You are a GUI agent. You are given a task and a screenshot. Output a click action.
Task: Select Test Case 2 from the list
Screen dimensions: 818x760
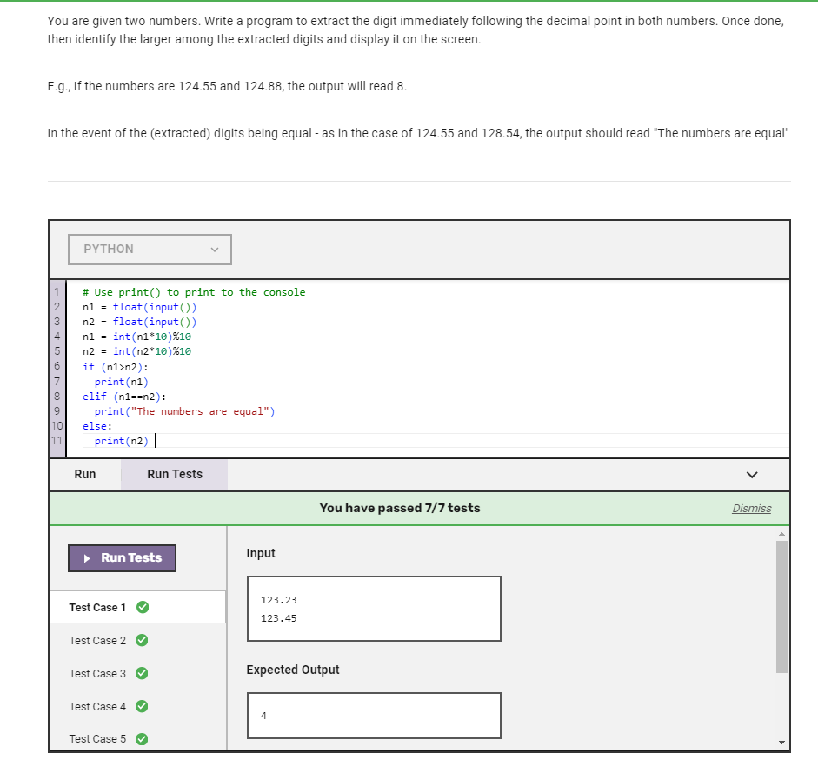point(97,640)
